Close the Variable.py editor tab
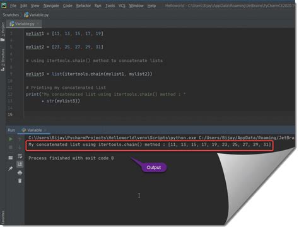 [38, 24]
